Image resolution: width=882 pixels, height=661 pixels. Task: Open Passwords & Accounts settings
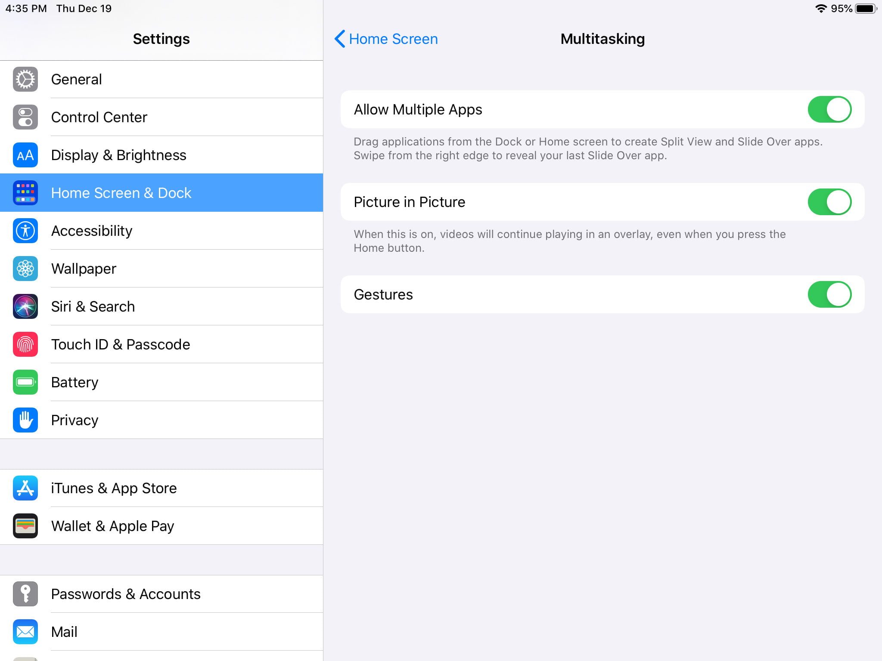[161, 594]
